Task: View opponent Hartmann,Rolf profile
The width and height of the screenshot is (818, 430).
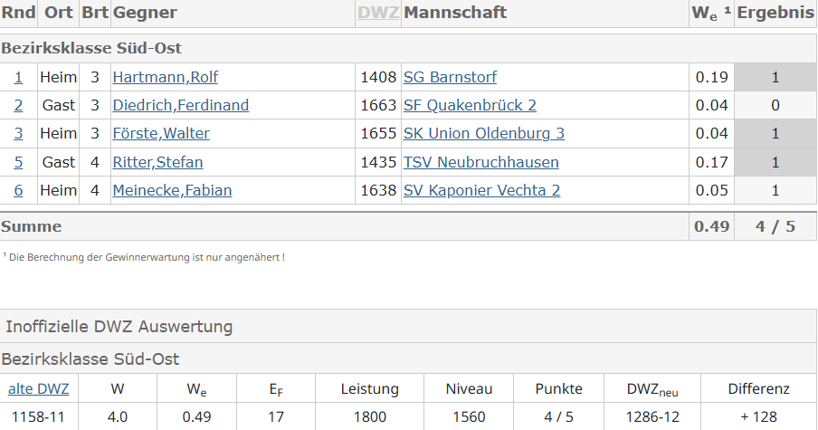Action: pos(165,78)
